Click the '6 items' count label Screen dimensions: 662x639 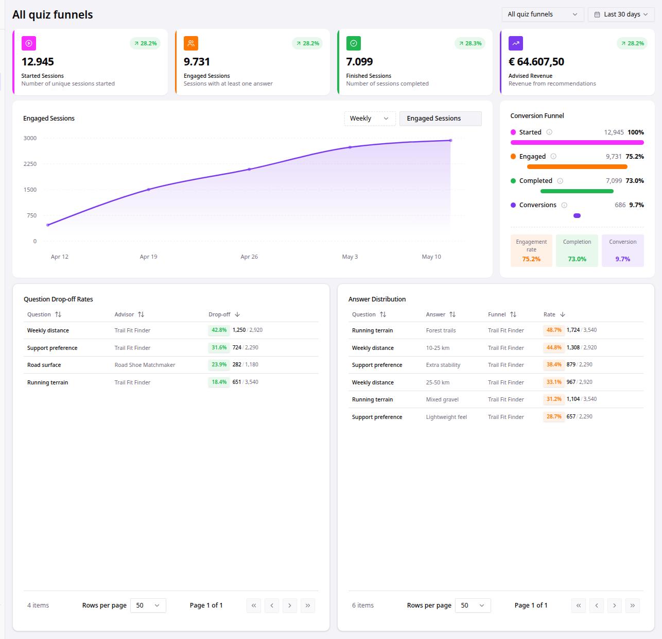[363, 606]
